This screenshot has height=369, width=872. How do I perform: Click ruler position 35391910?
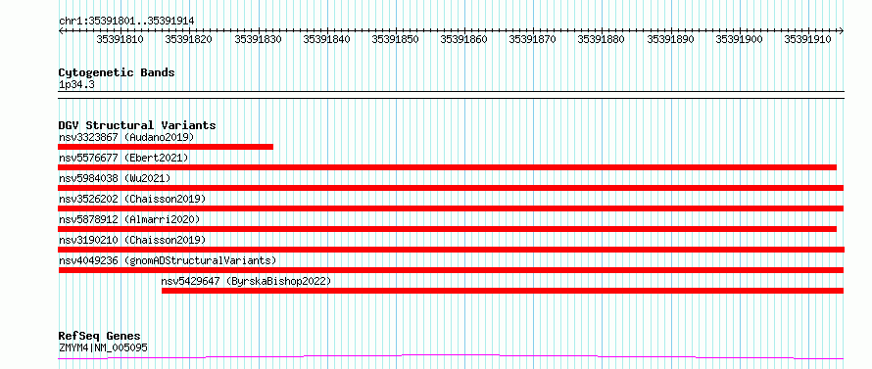(807, 39)
